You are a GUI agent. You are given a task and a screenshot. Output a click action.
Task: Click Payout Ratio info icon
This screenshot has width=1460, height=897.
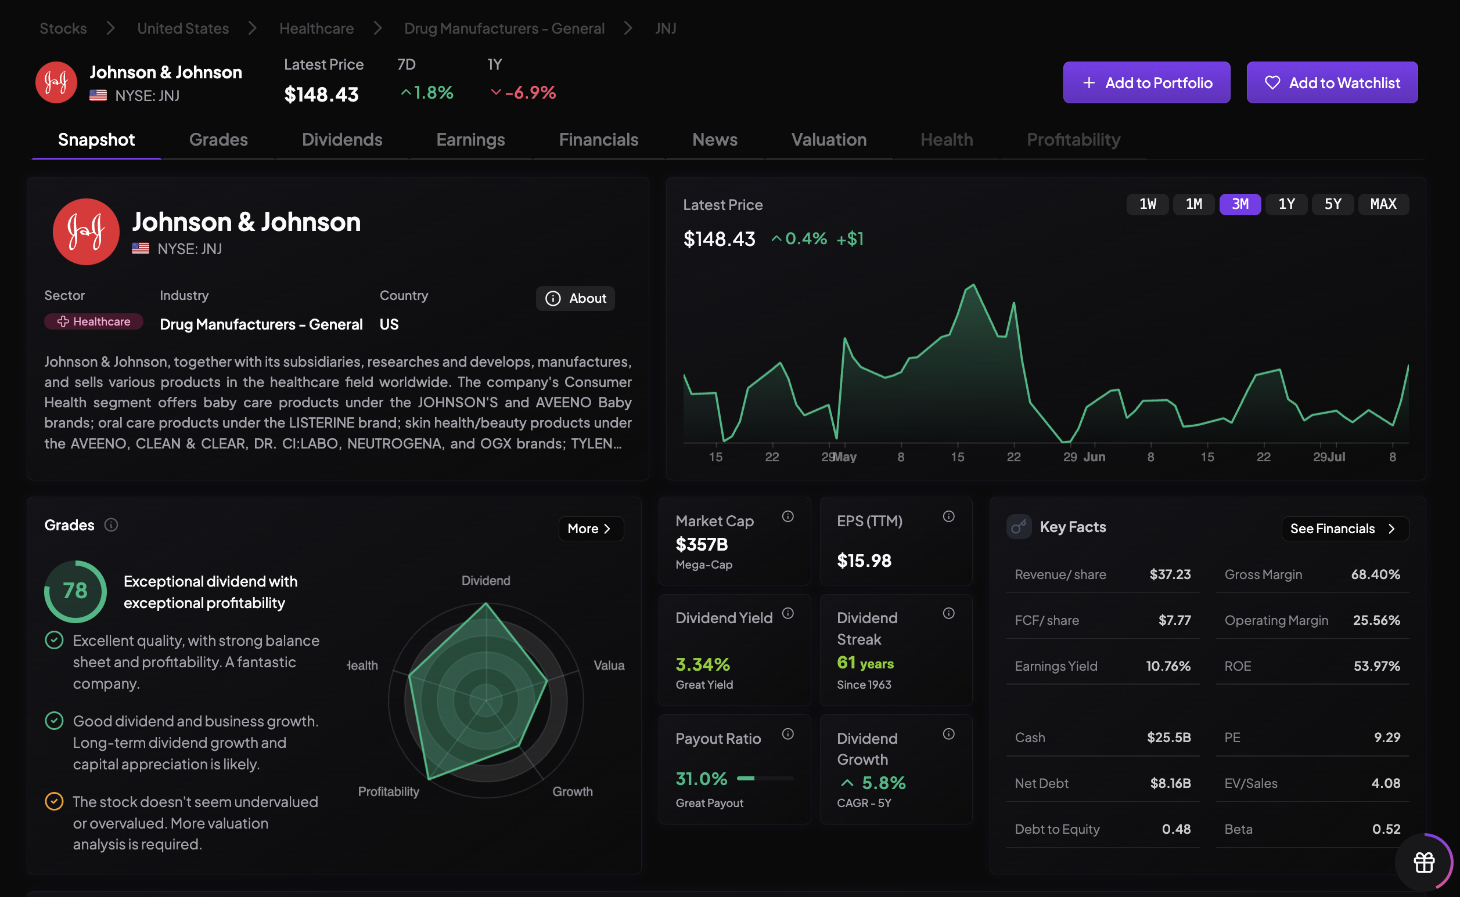tap(787, 735)
